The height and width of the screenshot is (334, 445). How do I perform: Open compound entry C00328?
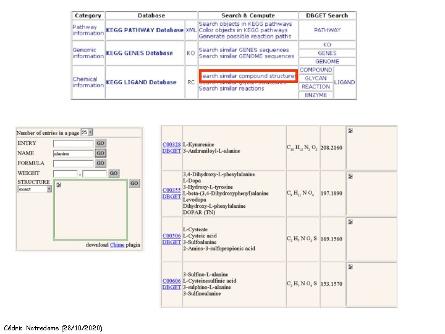(171, 145)
